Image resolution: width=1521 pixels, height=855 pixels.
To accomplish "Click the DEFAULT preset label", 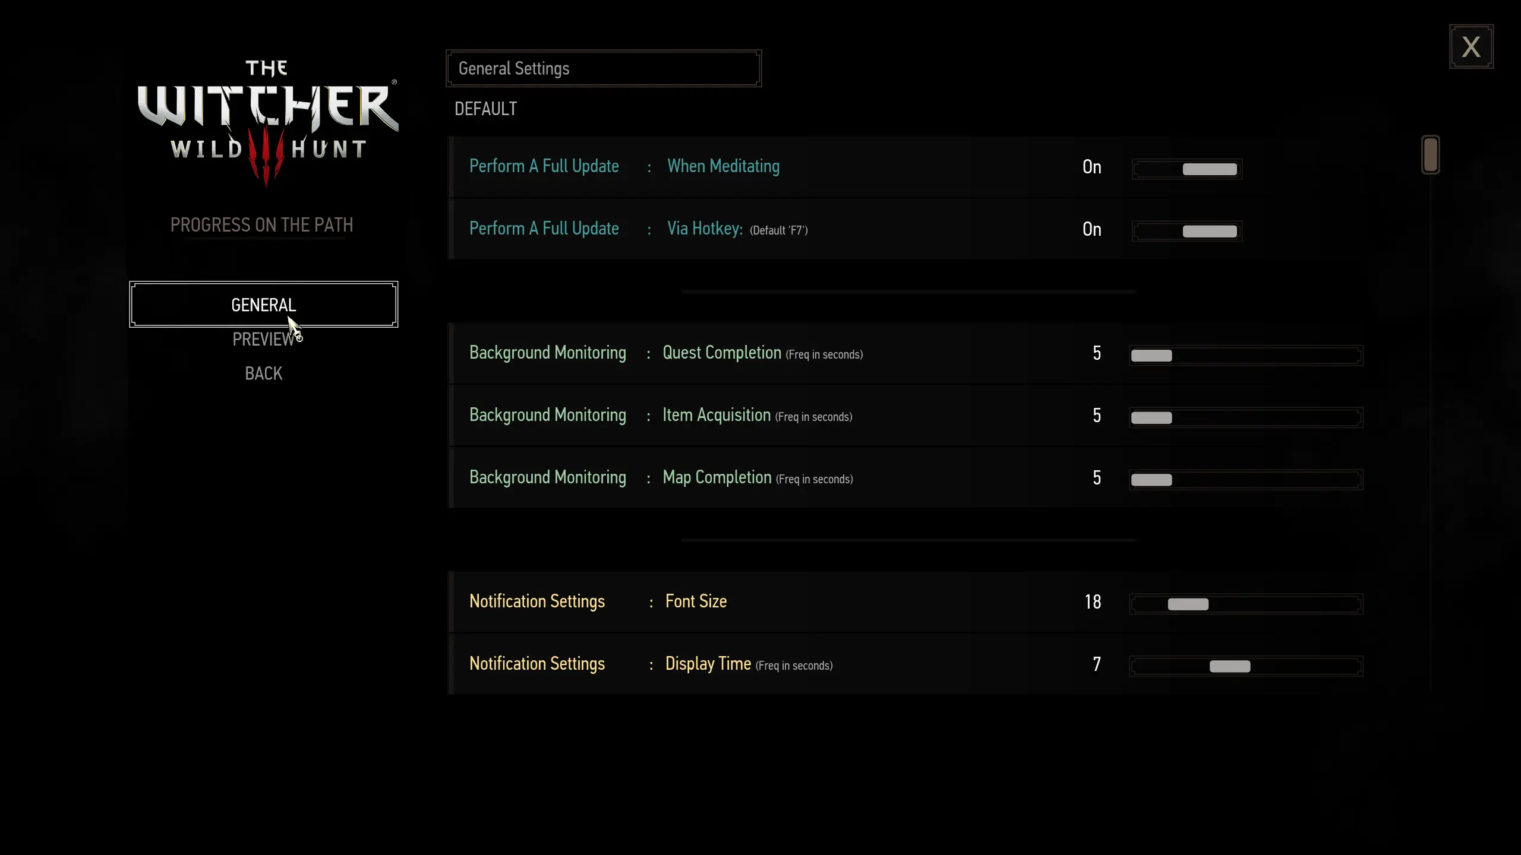I will click(485, 109).
